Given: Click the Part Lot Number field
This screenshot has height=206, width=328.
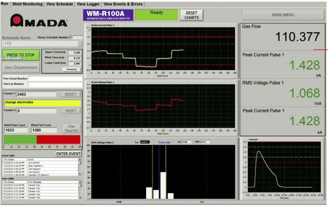Looking at the screenshot, I should click(55, 84).
